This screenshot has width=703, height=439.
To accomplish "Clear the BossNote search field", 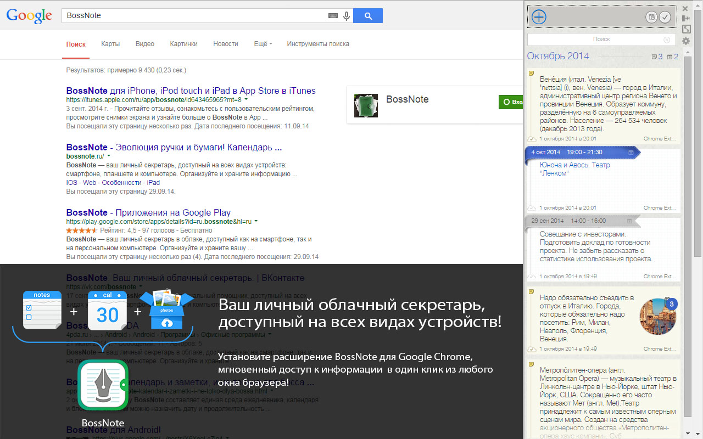I will click(667, 40).
